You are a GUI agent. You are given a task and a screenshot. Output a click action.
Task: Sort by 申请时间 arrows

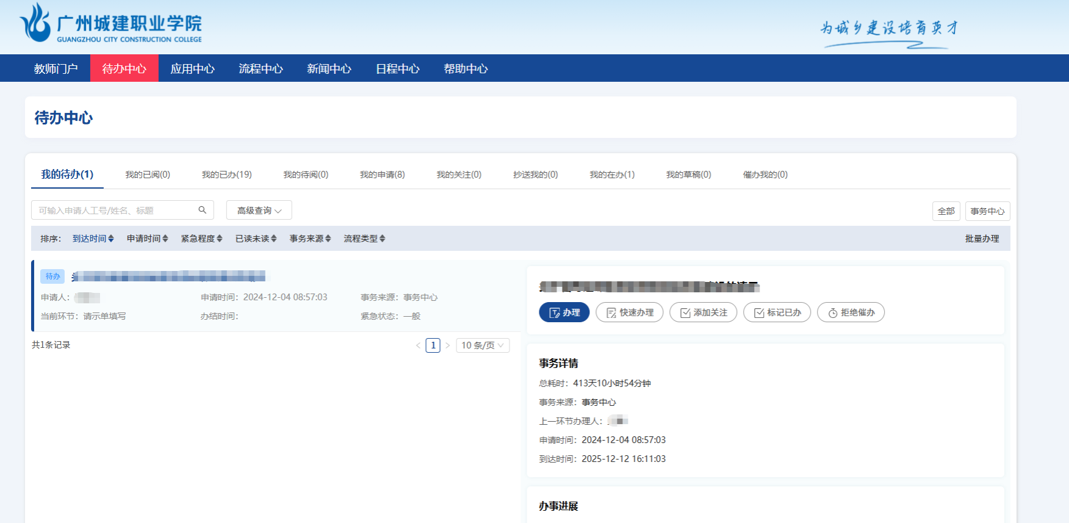point(165,239)
